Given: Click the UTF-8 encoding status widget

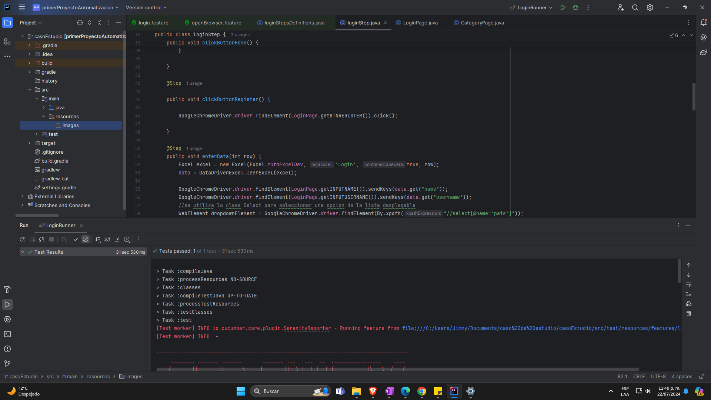Looking at the screenshot, I should (658, 376).
